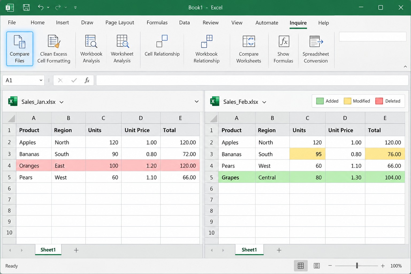Image resolution: width=411 pixels, height=274 pixels.
Task: Click the formula bar input
Action: coord(252,80)
